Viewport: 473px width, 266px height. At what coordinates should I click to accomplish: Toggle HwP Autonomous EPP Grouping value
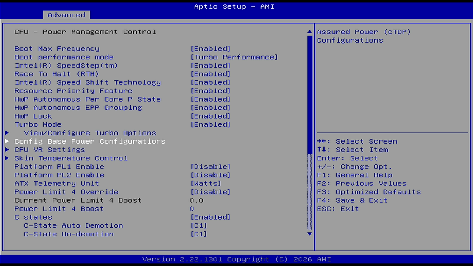tap(211, 108)
